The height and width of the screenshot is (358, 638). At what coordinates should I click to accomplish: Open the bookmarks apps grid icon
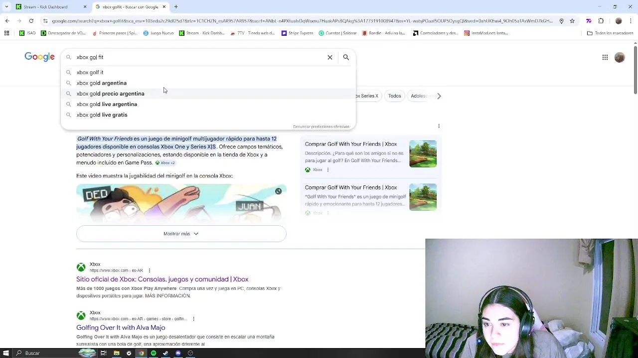click(x=6, y=33)
